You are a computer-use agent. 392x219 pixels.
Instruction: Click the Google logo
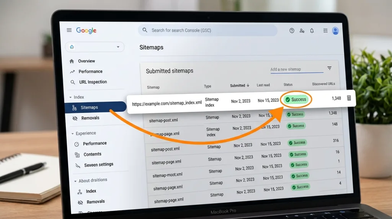click(86, 31)
